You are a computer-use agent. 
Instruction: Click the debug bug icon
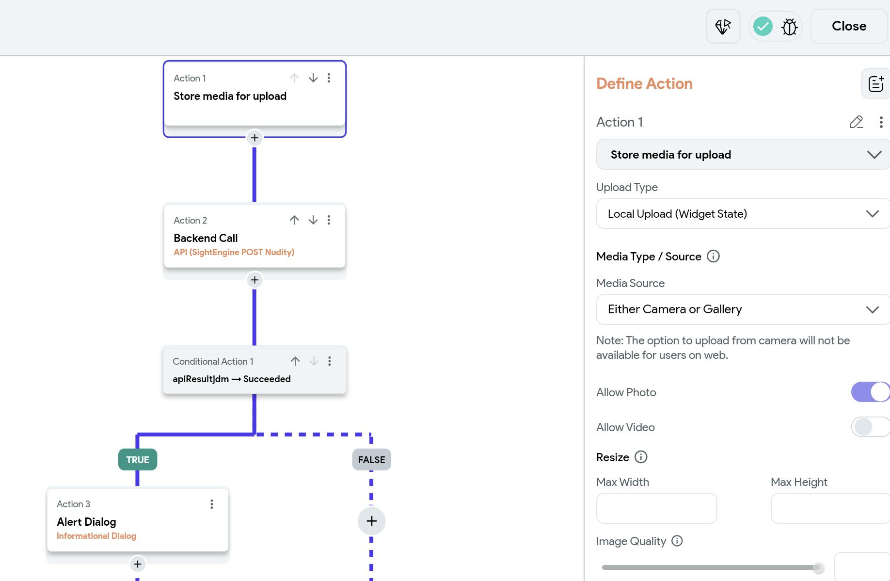[x=789, y=27]
